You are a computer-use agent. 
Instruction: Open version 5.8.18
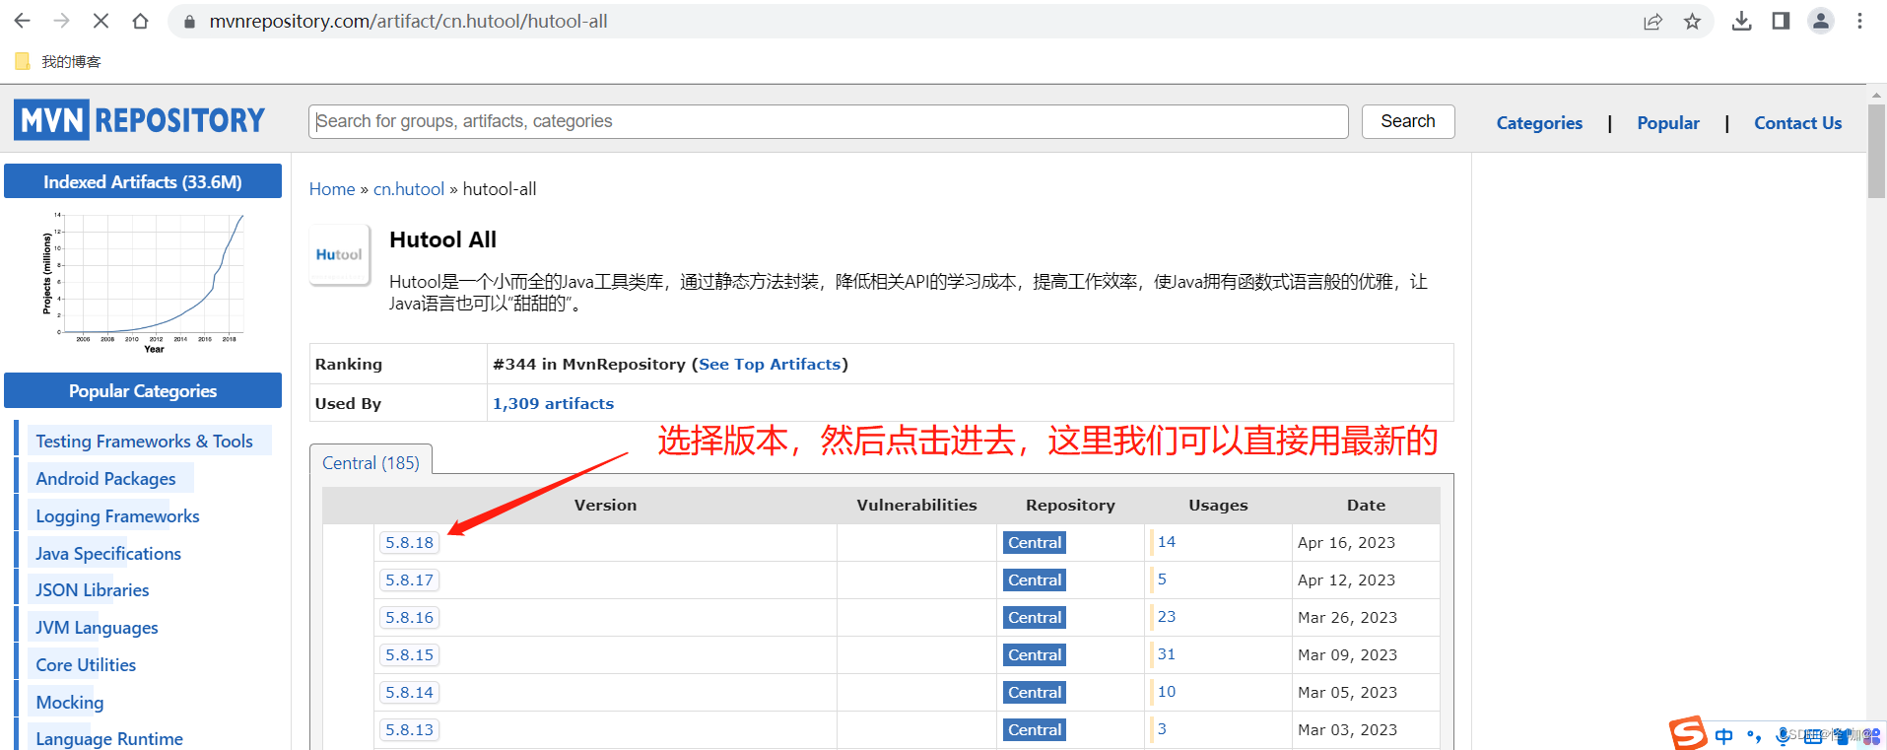[x=409, y=542]
